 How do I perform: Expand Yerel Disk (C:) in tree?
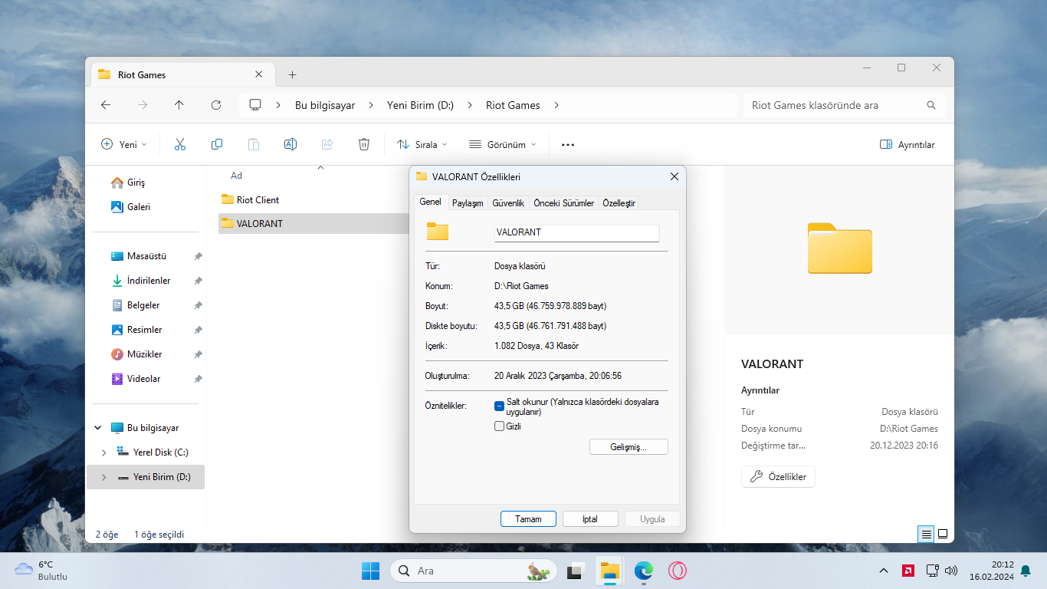click(104, 452)
